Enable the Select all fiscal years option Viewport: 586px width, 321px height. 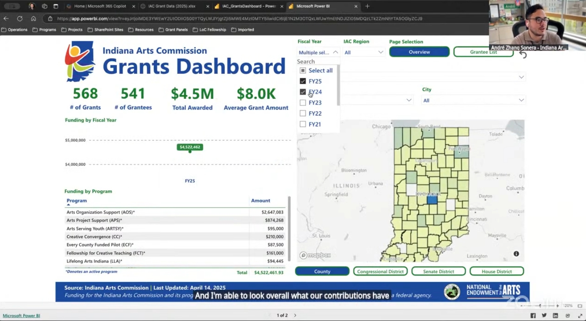click(302, 70)
